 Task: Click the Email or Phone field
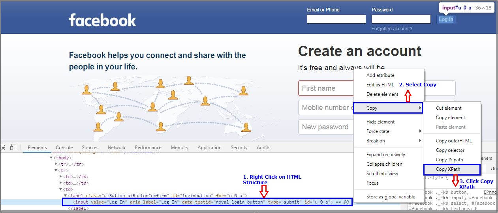[336, 19]
